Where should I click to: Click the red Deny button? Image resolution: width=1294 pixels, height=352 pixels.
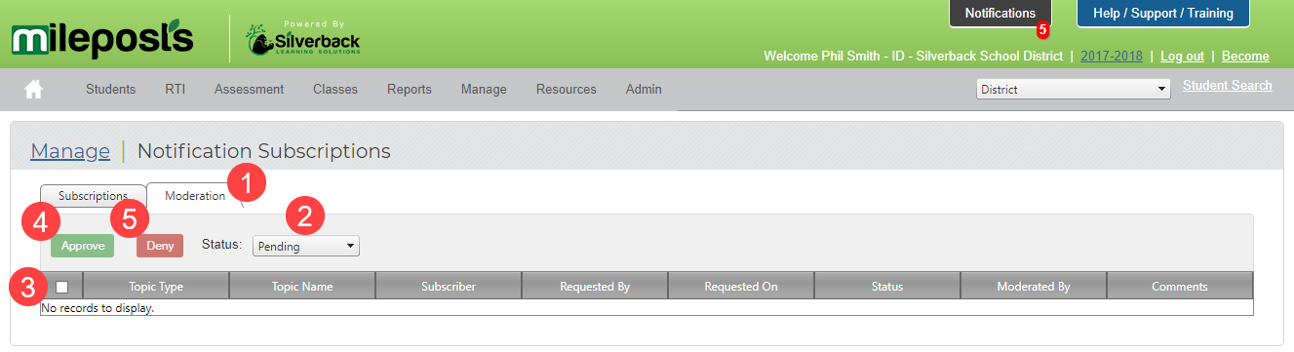coord(160,246)
